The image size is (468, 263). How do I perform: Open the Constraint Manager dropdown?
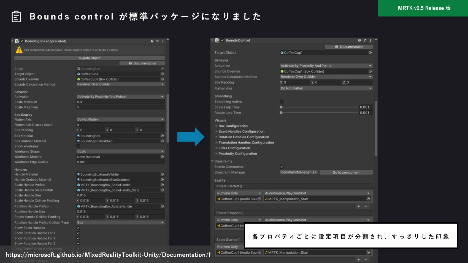(299, 172)
